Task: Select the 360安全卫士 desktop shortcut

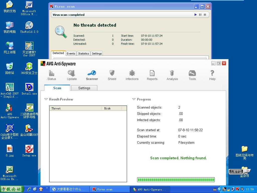Action: coord(29,68)
